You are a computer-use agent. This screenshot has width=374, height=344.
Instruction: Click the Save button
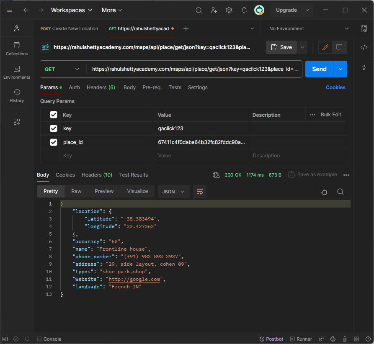(x=281, y=47)
